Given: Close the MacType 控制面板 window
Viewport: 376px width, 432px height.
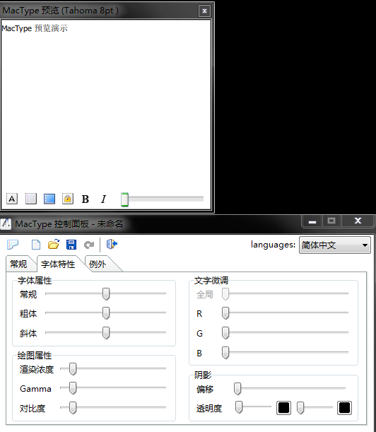Looking at the screenshot, I should [x=358, y=221].
